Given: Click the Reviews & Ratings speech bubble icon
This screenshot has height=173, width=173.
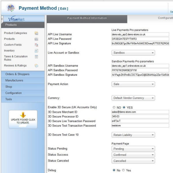Looking at the screenshot, I should click(36, 66).
